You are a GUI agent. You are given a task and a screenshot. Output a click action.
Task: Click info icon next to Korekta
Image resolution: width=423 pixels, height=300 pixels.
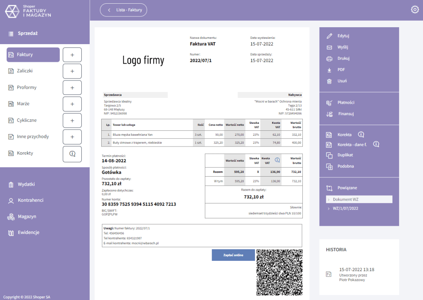coord(361,135)
